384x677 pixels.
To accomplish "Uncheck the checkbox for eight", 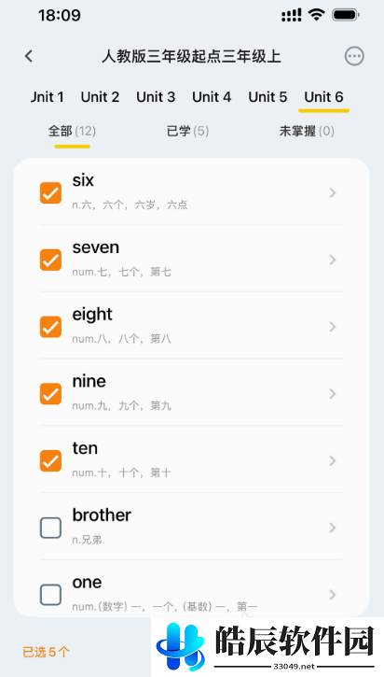I will point(50,327).
